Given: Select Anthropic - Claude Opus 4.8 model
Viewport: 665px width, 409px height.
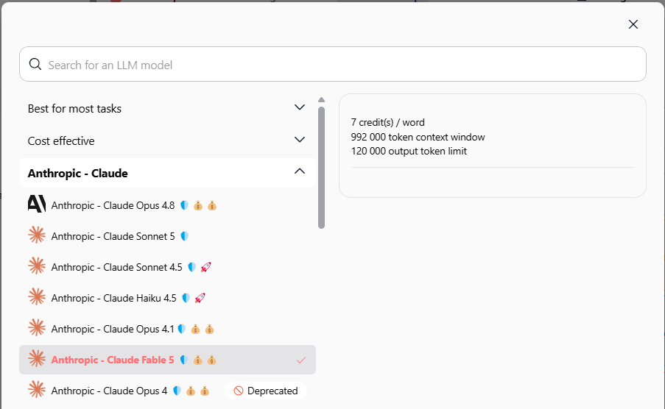Looking at the screenshot, I should tap(167, 205).
